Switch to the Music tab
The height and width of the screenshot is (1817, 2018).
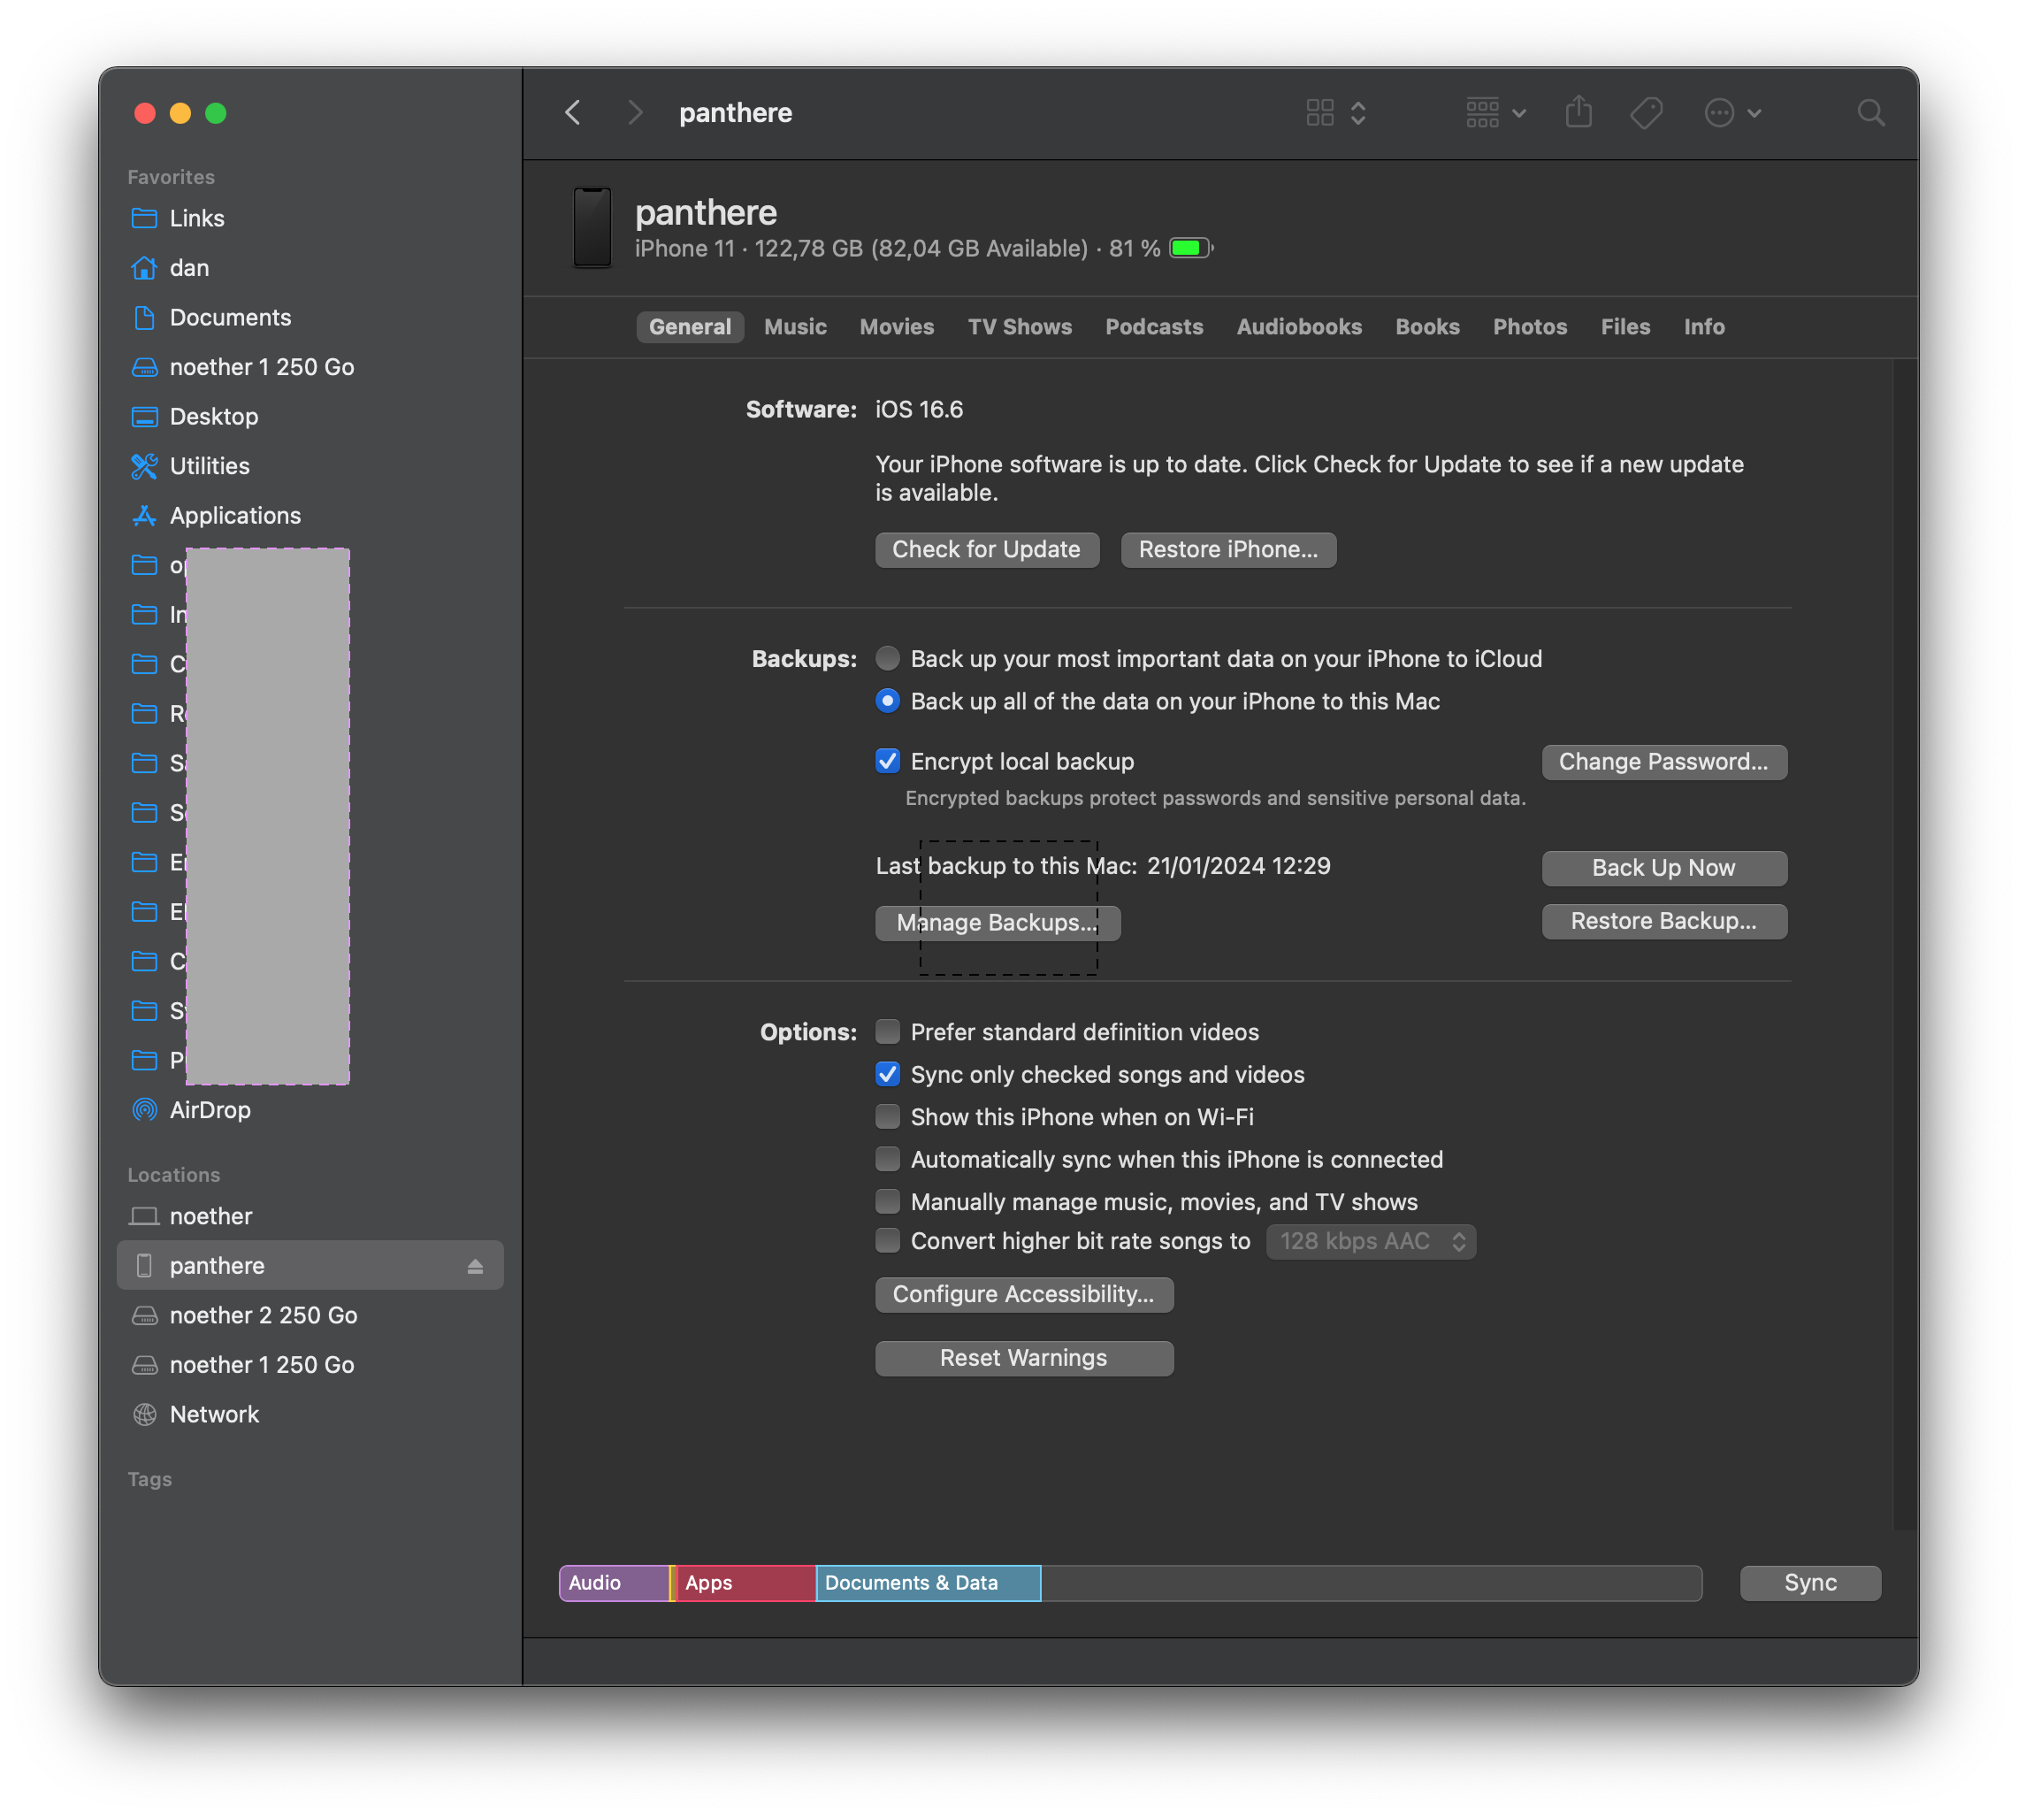click(x=794, y=326)
